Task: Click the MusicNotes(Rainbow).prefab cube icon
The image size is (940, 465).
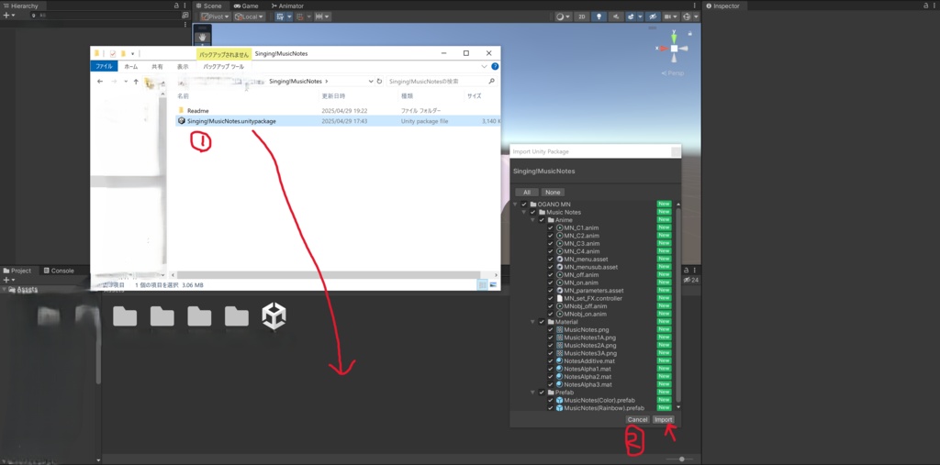Action: (559, 407)
